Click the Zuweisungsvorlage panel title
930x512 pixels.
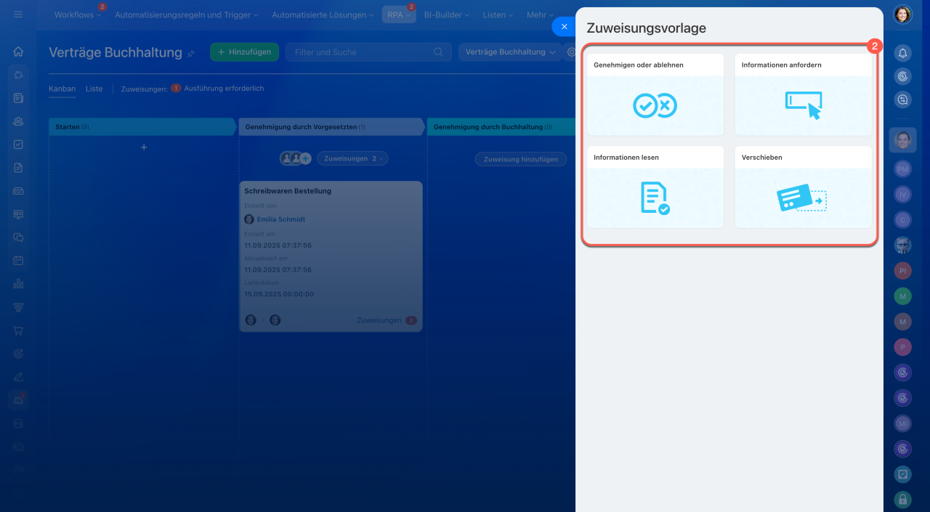coord(646,28)
